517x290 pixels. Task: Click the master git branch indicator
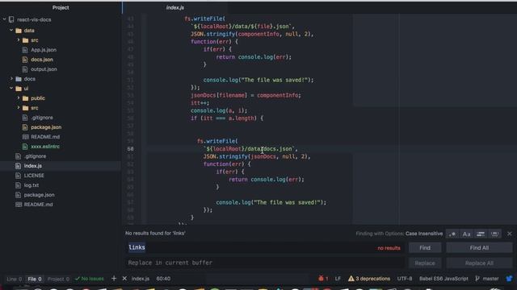click(486, 279)
